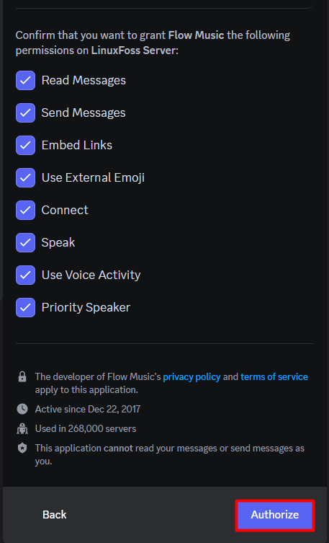Click the Used in 268,000 servers text

click(86, 429)
